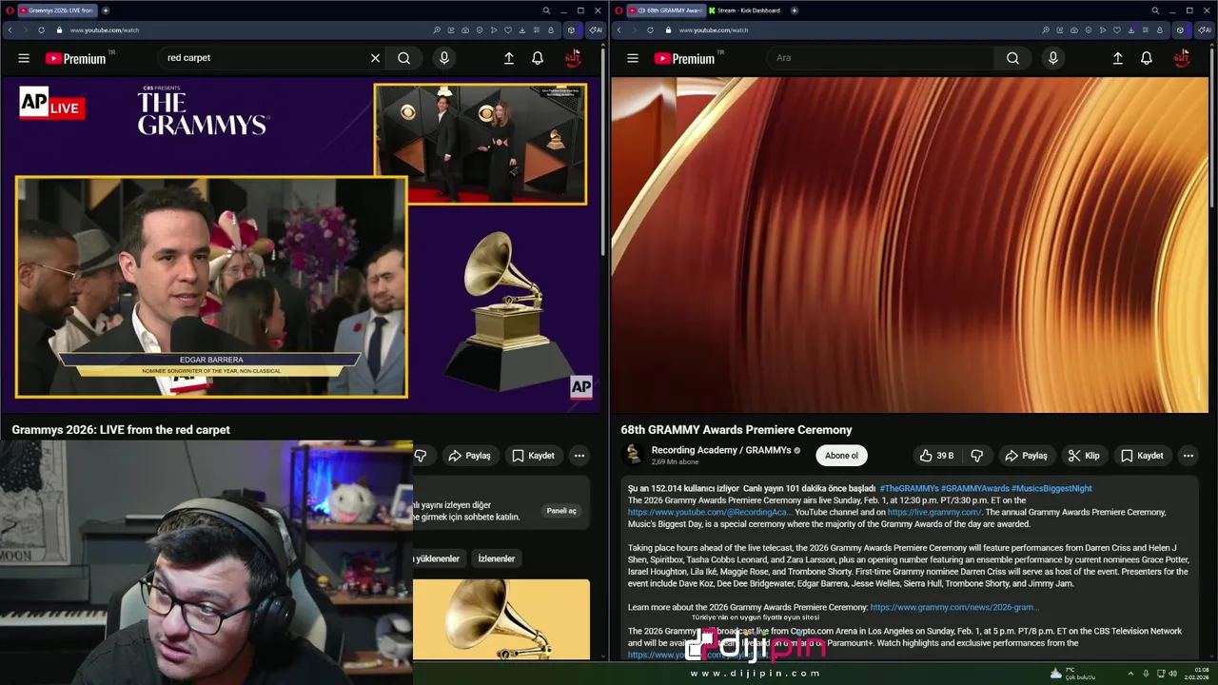Click the AP Live red carpet video player

(x=302, y=245)
